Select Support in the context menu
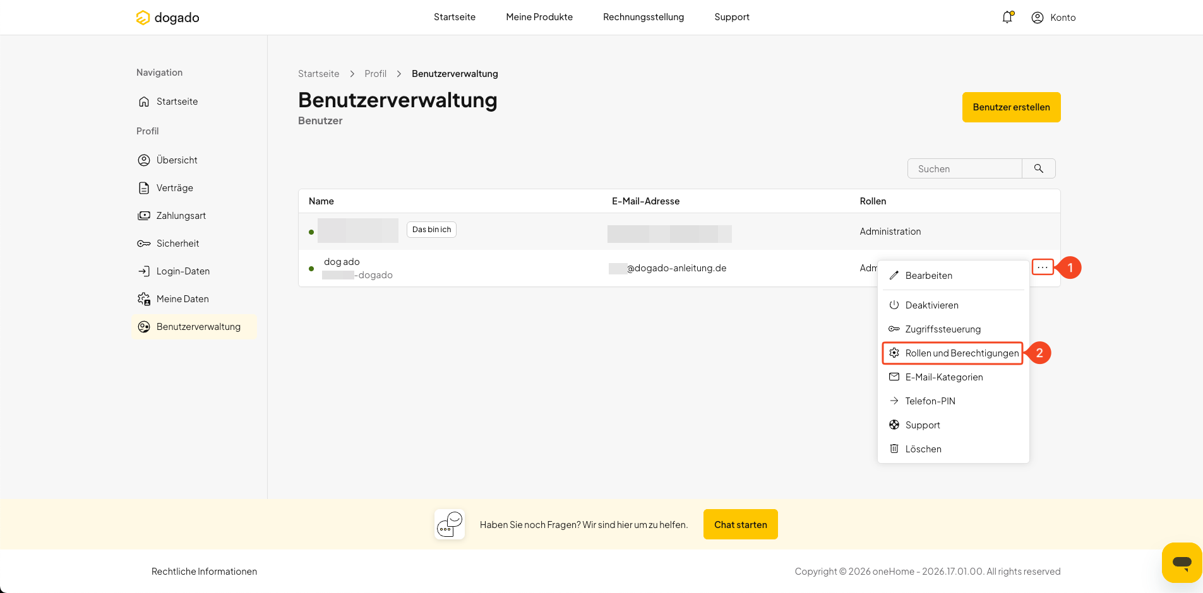This screenshot has width=1203, height=593. click(953, 425)
